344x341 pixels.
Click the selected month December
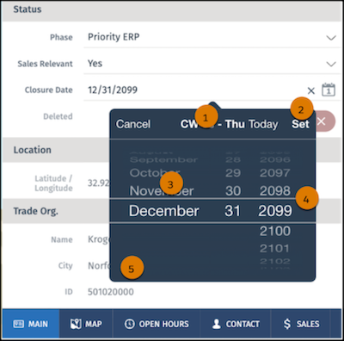coord(163,211)
